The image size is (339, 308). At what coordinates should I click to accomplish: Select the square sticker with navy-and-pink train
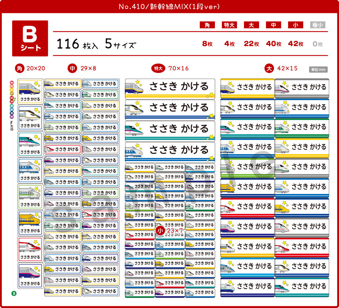click(x=30, y=276)
